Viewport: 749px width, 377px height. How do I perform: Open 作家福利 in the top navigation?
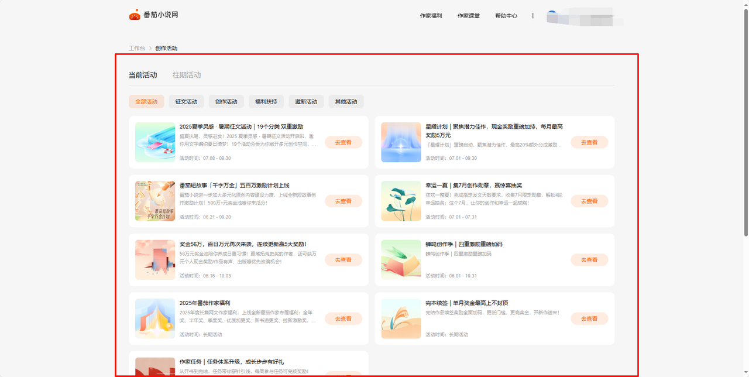tap(431, 16)
